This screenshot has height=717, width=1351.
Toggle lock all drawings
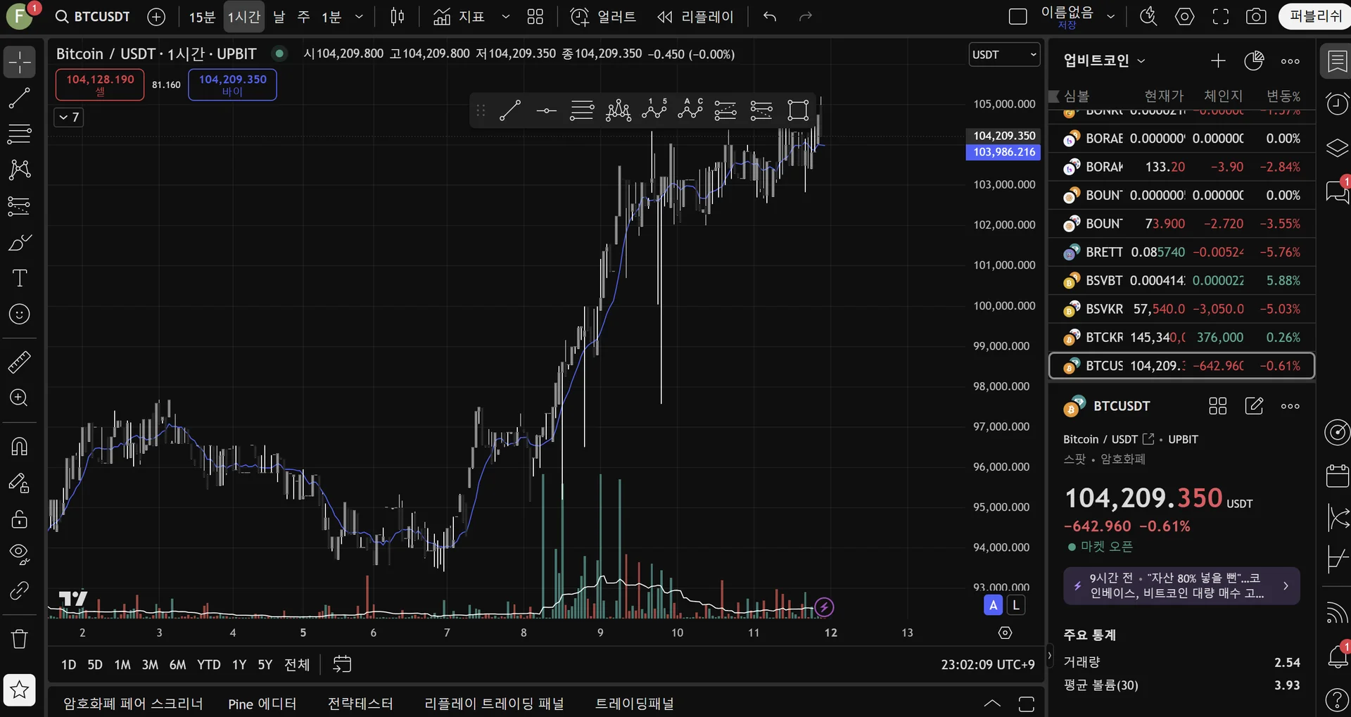pyautogui.click(x=20, y=519)
